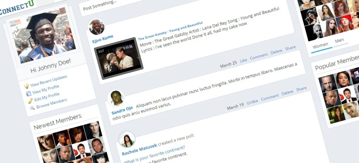The image size is (359, 163).
Task: Open The Great Gatsby - Young and Beautiful link
Action: pos(170,30)
